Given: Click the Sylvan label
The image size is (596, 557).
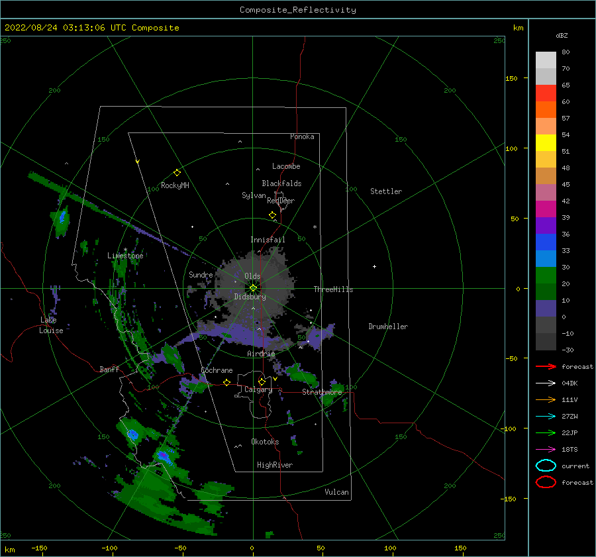Looking at the screenshot, I should point(254,195).
